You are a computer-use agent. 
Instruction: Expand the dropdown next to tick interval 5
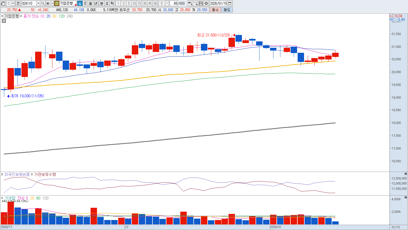click(x=167, y=3)
